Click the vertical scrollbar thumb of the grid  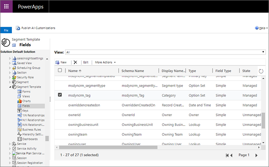tap(263, 121)
